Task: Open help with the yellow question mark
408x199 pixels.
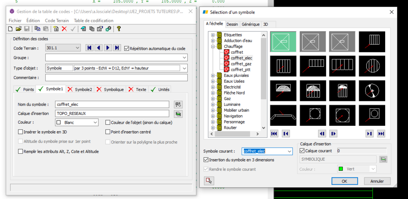Action: [x=119, y=29]
